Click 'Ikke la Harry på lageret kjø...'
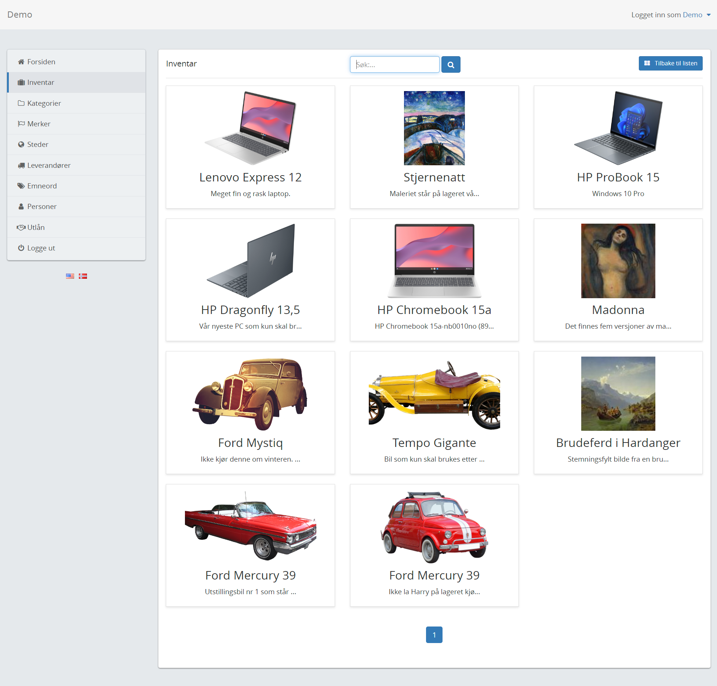The image size is (717, 686). pyautogui.click(x=434, y=592)
